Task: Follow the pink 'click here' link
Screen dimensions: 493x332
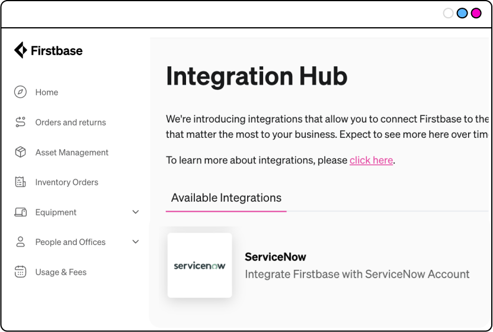Action: (371, 160)
